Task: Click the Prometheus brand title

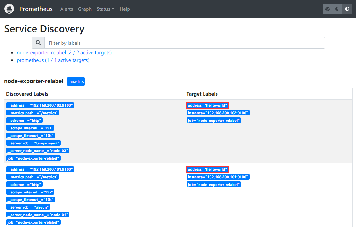Action: coord(36,9)
